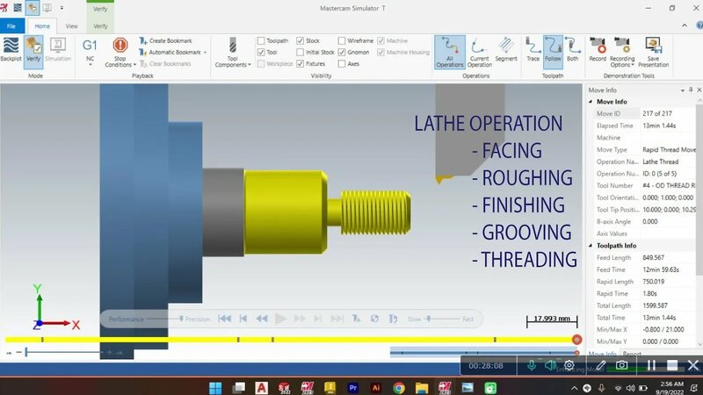Collapse the Toolpath Info section
The width and height of the screenshot is (703, 395).
590,246
